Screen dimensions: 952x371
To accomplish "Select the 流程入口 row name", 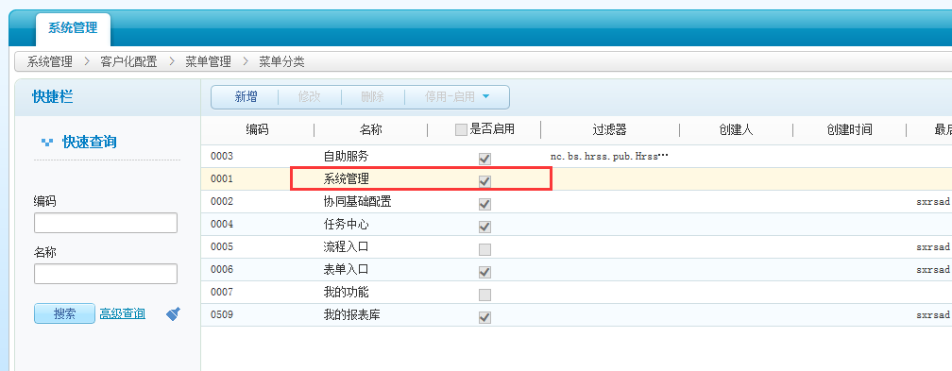I will (346, 246).
